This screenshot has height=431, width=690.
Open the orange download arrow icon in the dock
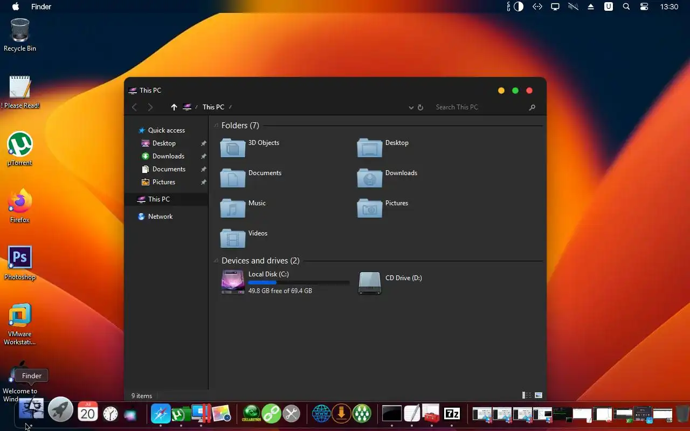pyautogui.click(x=341, y=414)
